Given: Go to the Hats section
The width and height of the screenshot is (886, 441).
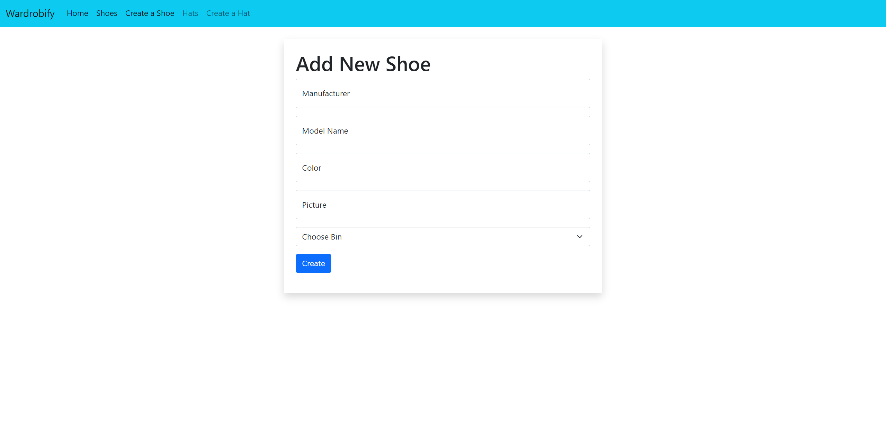Looking at the screenshot, I should 190,13.
